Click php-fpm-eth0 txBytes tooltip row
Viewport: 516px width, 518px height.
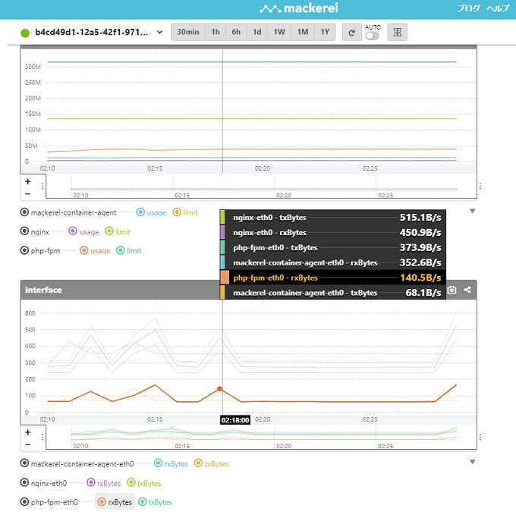pos(332,247)
